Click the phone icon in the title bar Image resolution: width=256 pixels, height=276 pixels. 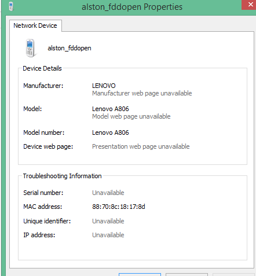pyautogui.click(x=11, y=6)
